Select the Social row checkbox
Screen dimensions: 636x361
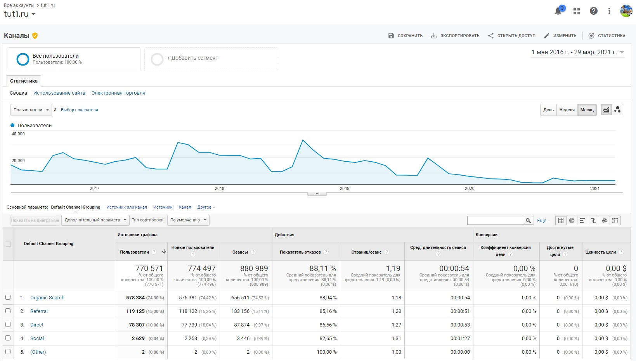coord(8,338)
